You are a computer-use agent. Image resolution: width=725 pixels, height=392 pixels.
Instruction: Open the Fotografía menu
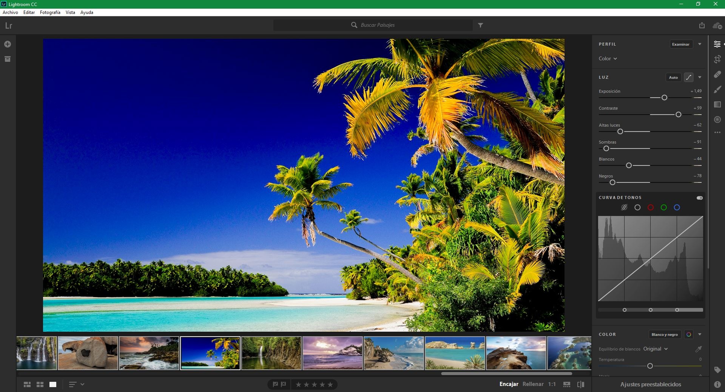click(x=50, y=12)
